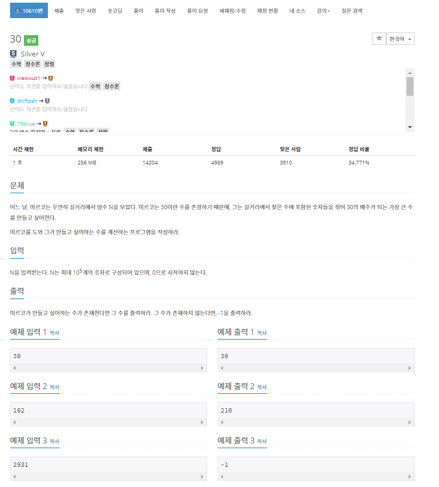Click the tier icon before shiftpsh
The width and height of the screenshot is (439, 487).
[12, 101]
